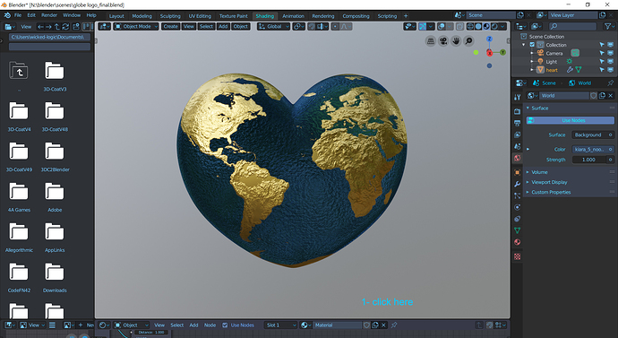Click the Z axis on navigation gizmo

489,39
